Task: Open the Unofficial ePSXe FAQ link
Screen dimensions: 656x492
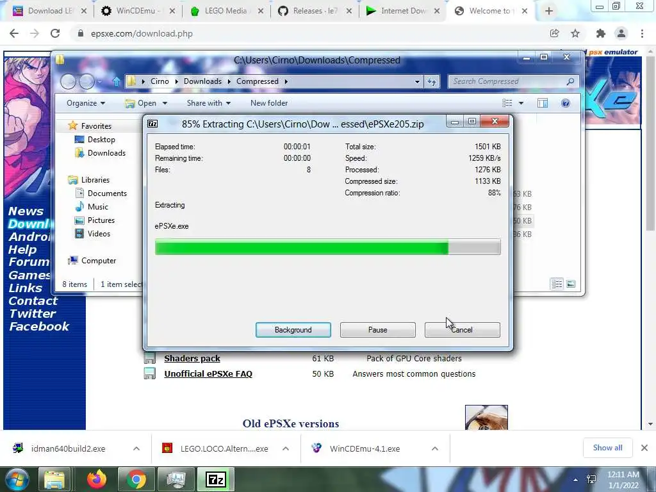Action: [x=208, y=374]
